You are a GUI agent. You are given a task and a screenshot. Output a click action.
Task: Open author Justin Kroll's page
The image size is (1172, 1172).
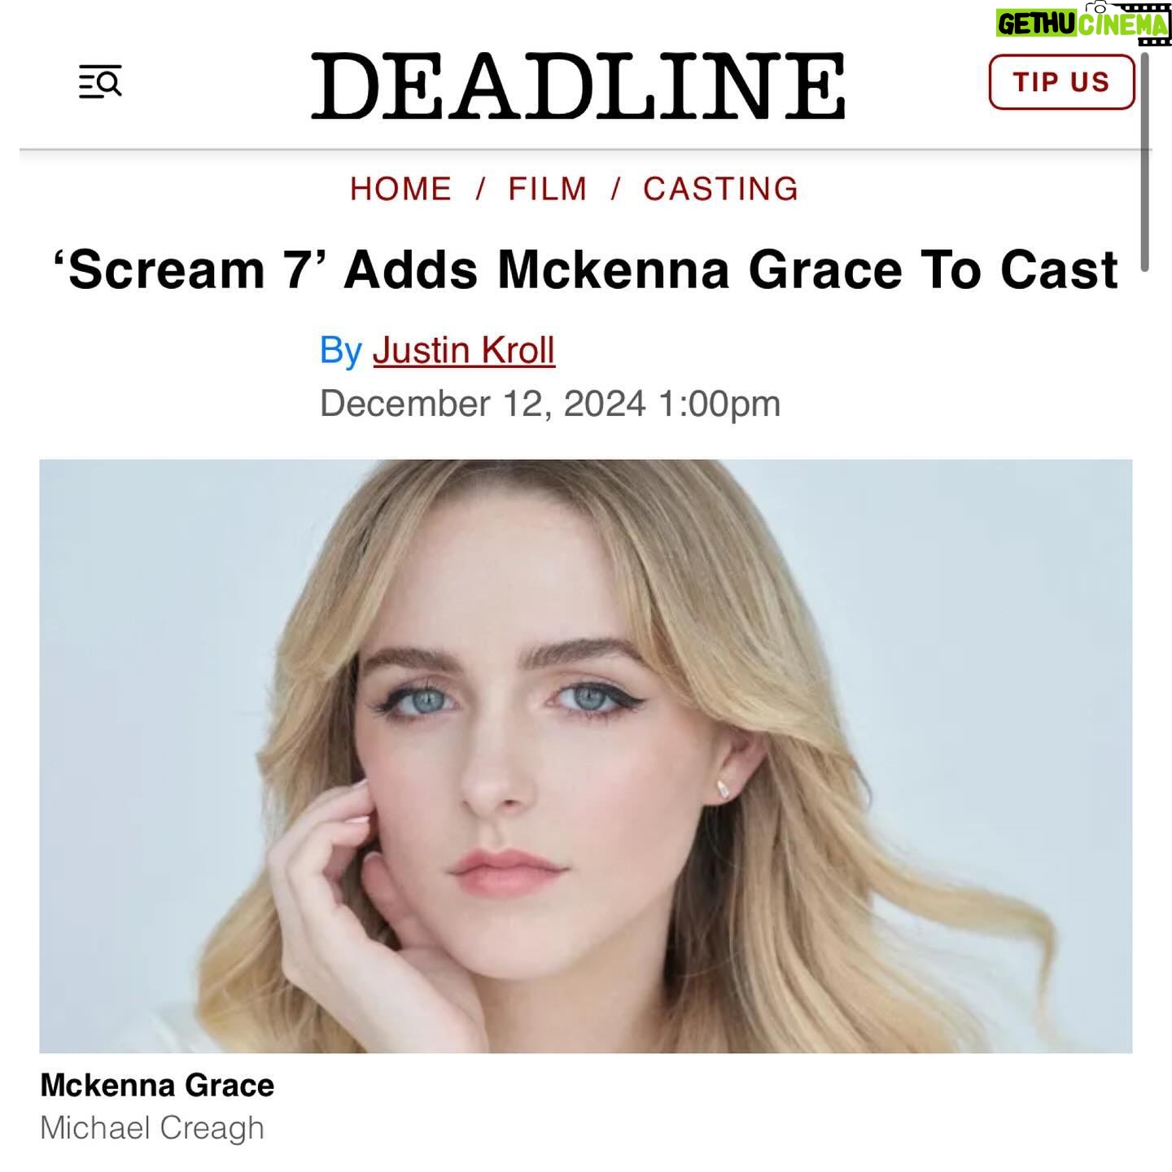464,350
